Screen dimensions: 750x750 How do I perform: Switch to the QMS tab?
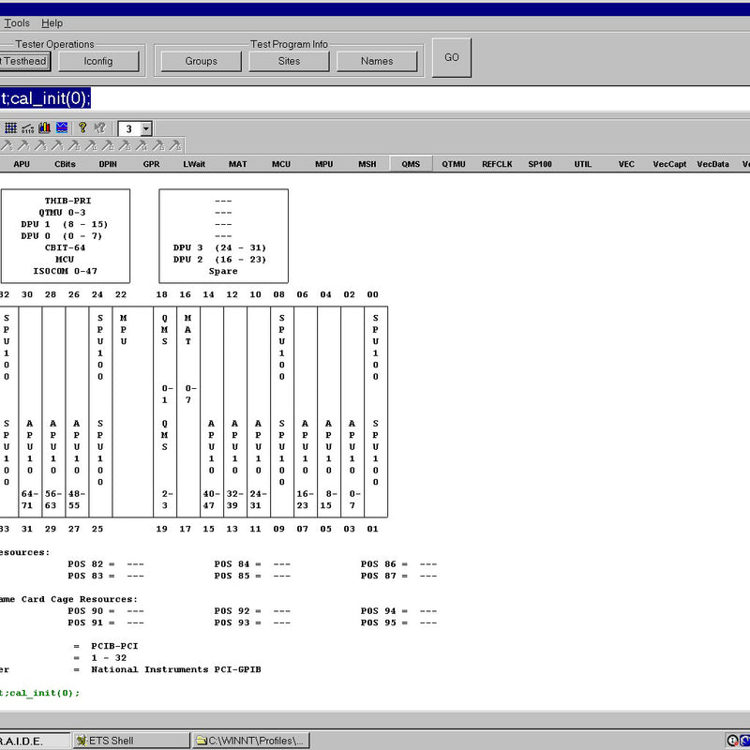[410, 164]
